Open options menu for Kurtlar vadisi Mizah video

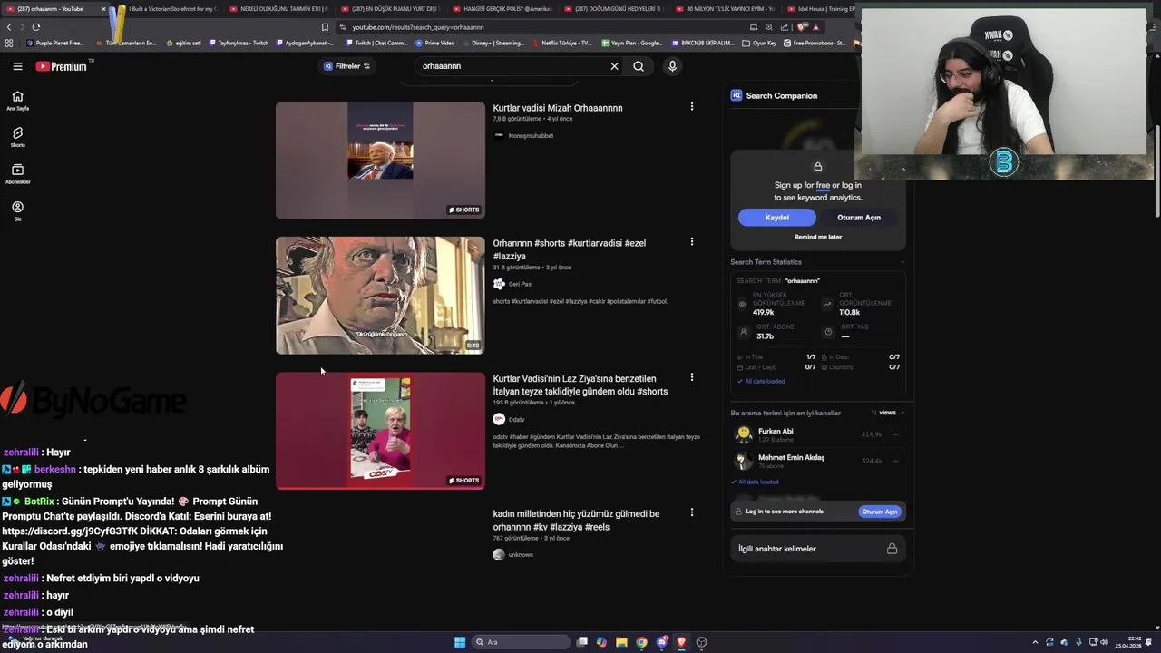692,106
